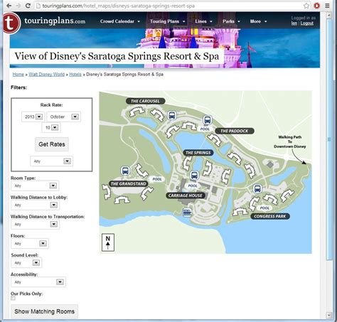Open the Room Type dropdown
The width and height of the screenshot is (337, 322).
[x=35, y=186]
